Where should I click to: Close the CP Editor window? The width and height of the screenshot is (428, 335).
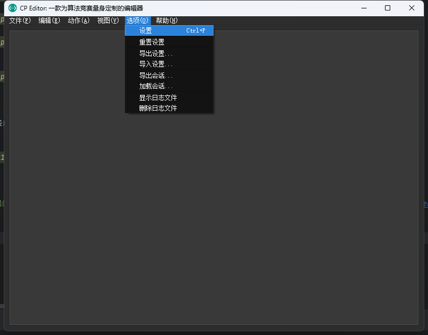(x=412, y=8)
